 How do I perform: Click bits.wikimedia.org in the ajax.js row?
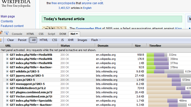coord(107,80)
